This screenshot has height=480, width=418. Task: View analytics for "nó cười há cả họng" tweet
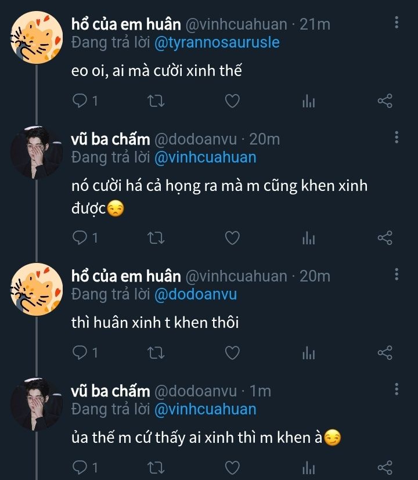[308, 238]
